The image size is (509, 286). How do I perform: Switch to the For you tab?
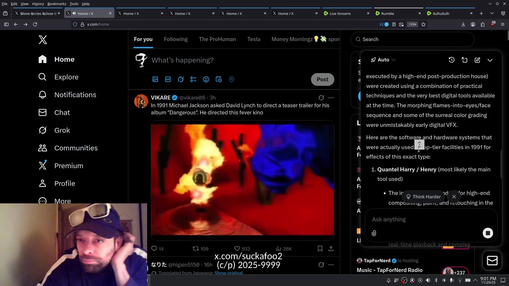(x=143, y=39)
